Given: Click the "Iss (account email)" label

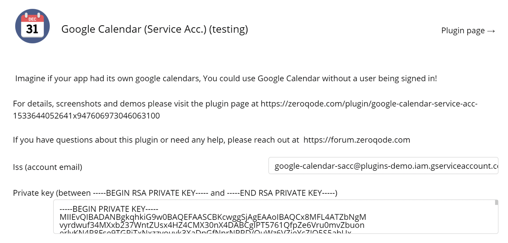Looking at the screenshot, I should pos(47,167).
